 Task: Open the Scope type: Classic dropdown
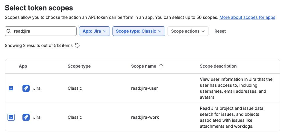139,31
